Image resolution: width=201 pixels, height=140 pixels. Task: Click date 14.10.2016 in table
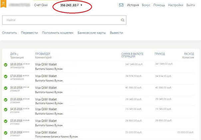pos(16,109)
